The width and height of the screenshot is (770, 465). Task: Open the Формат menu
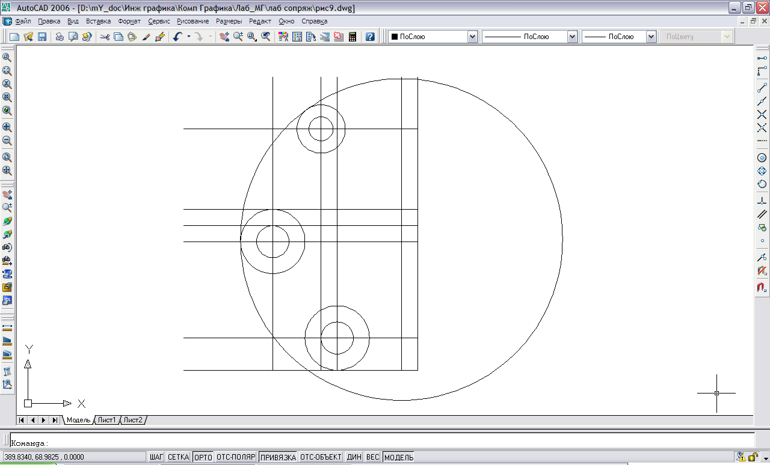[129, 21]
